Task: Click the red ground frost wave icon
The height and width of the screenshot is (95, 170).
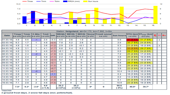Action: (x=164, y=35)
